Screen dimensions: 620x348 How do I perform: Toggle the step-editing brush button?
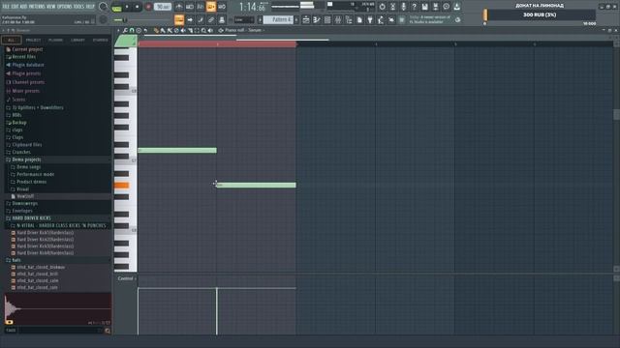click(x=201, y=19)
